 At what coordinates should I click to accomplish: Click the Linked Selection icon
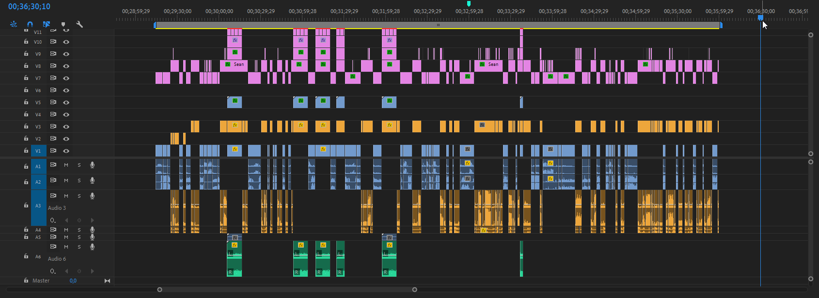coord(47,24)
